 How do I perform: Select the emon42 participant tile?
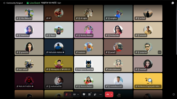[x=148, y=30]
